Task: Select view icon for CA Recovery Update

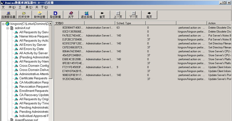Action: click(16, 95)
